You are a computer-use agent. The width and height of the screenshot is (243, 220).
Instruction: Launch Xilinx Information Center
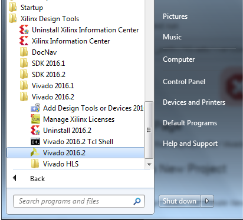(71, 41)
